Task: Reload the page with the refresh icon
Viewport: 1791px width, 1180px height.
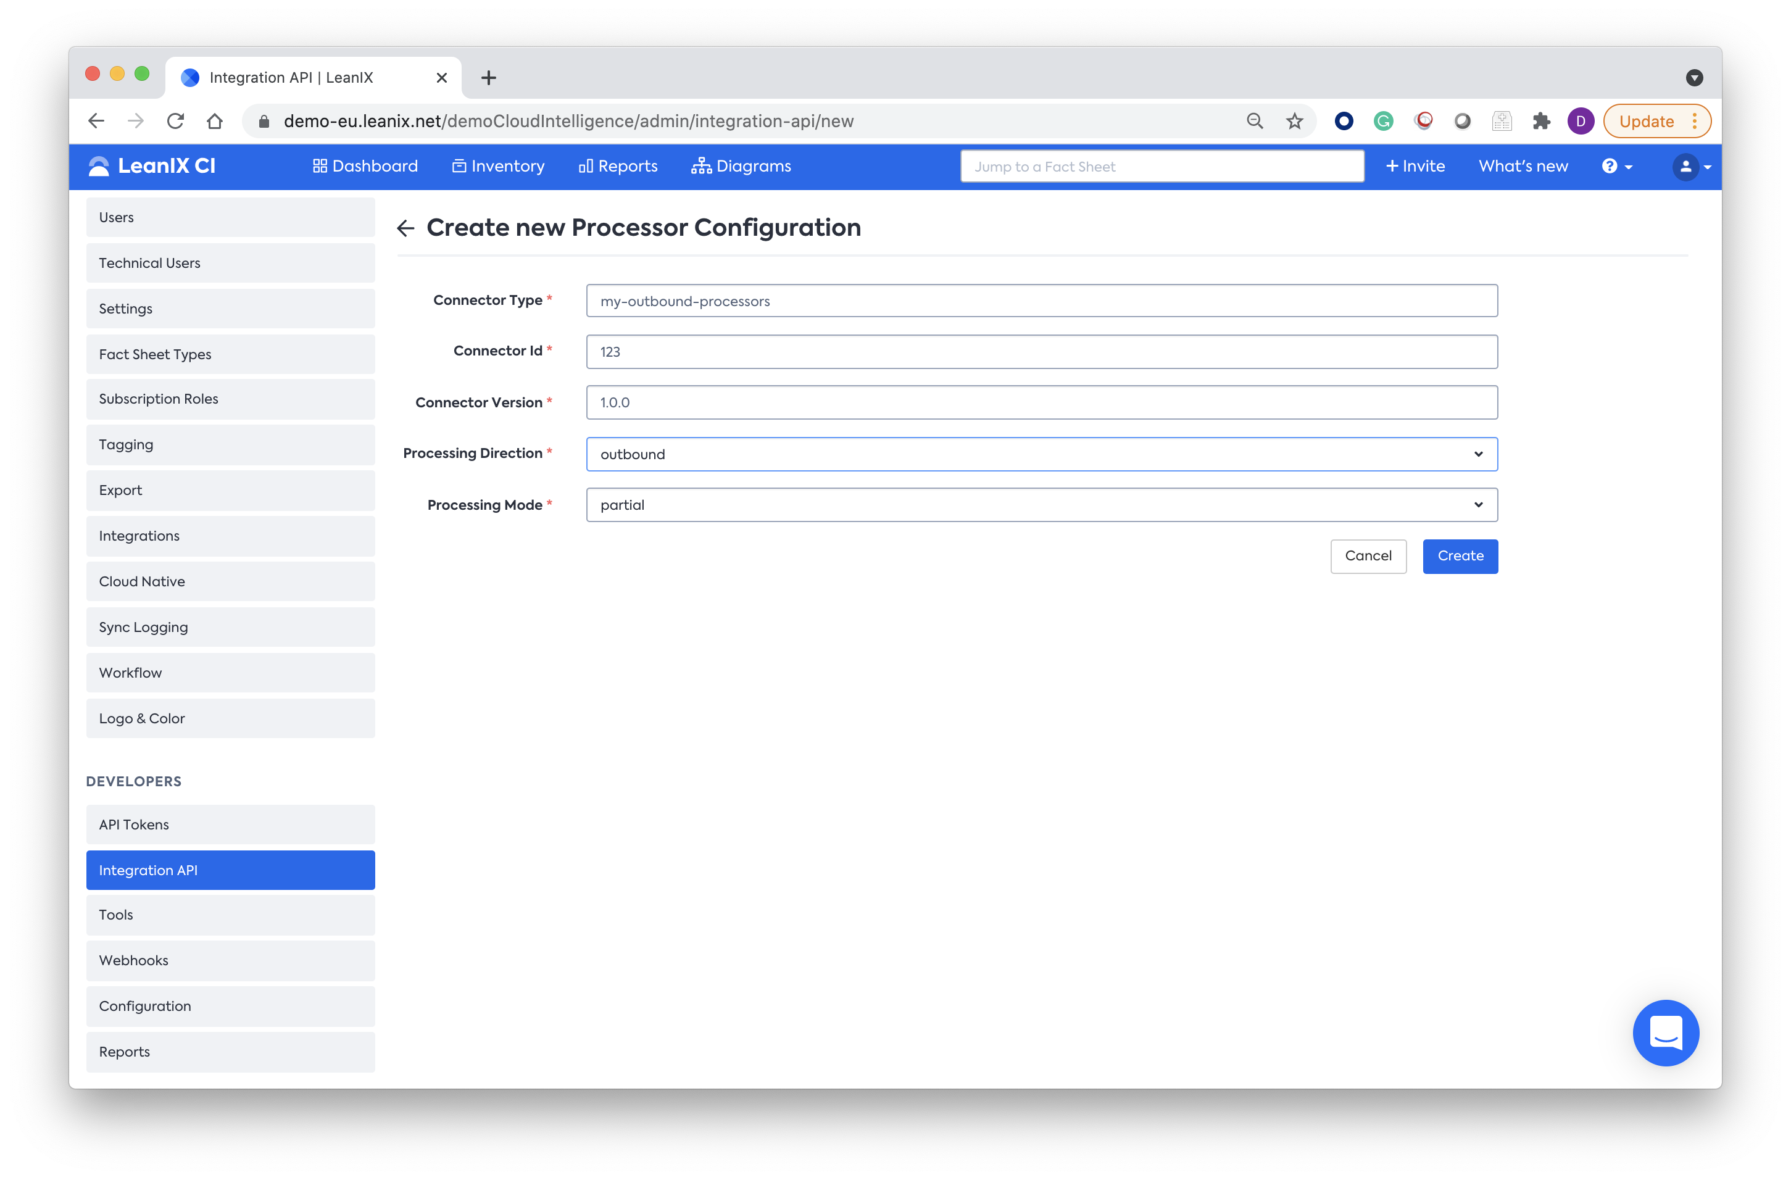Action: 175,121
